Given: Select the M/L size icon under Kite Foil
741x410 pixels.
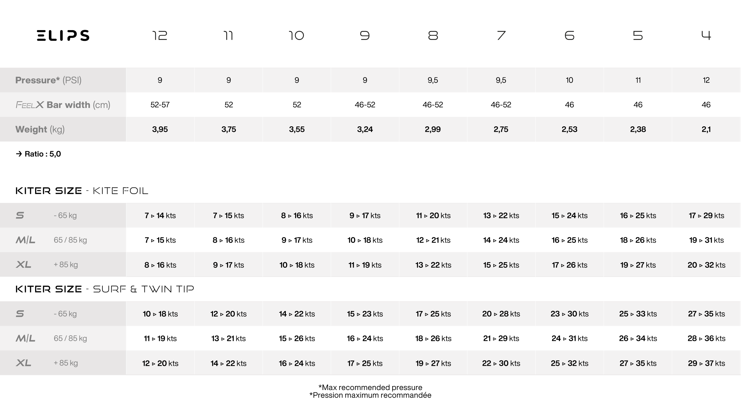Looking at the screenshot, I should coord(25,240).
